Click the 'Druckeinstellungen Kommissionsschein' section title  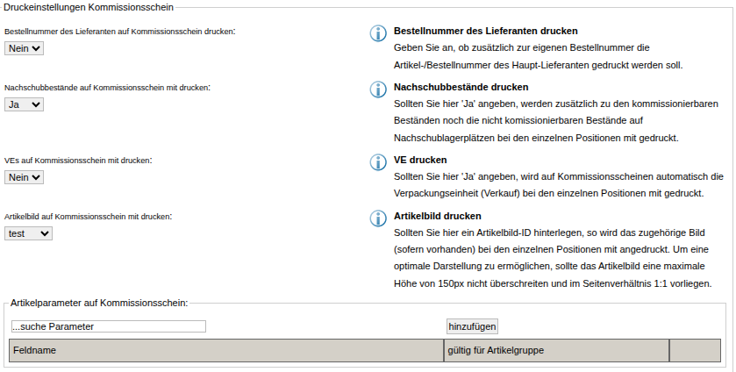(x=89, y=7)
